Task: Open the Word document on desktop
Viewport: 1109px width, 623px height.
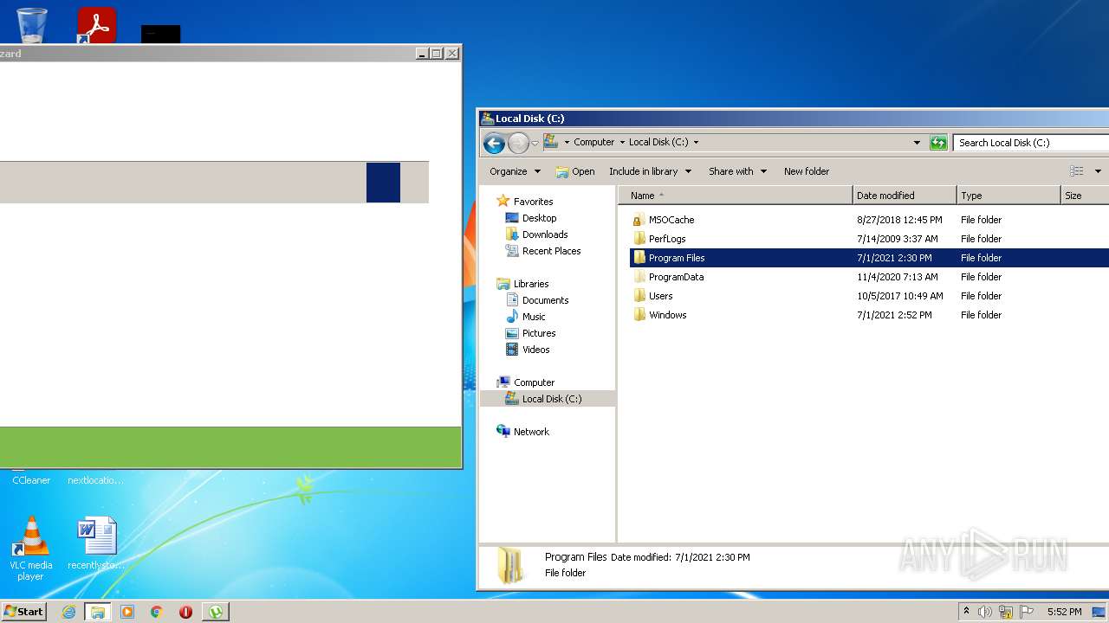Action: (x=96, y=543)
